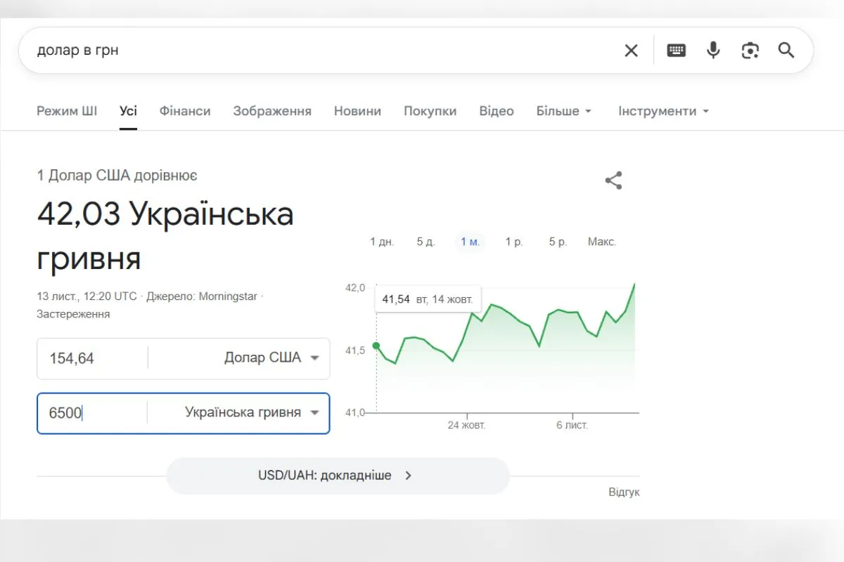Switch the 5 р. chart period
The image size is (844, 562).
557,241
